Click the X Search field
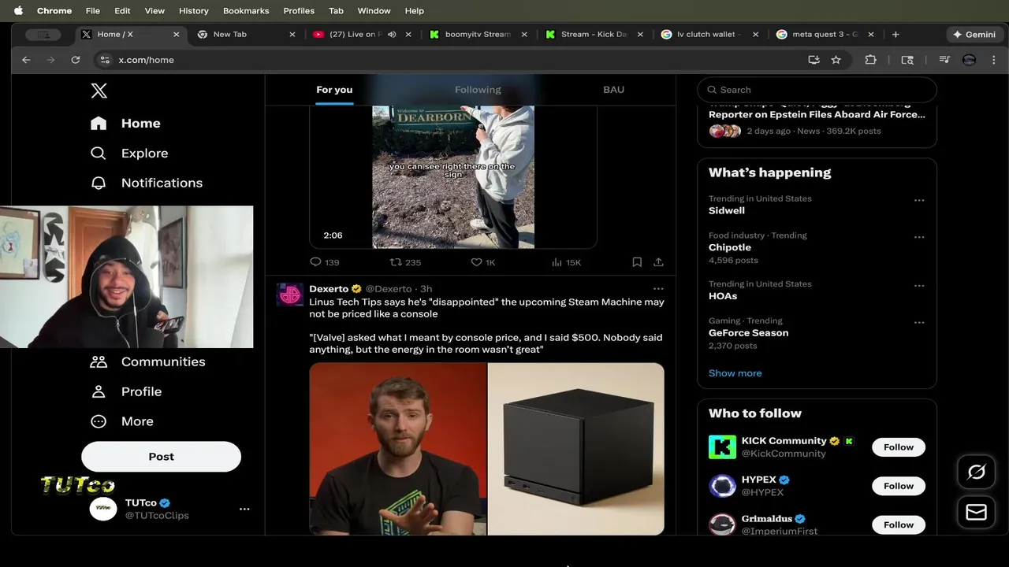Viewport: 1009px width, 567px height. (817, 90)
